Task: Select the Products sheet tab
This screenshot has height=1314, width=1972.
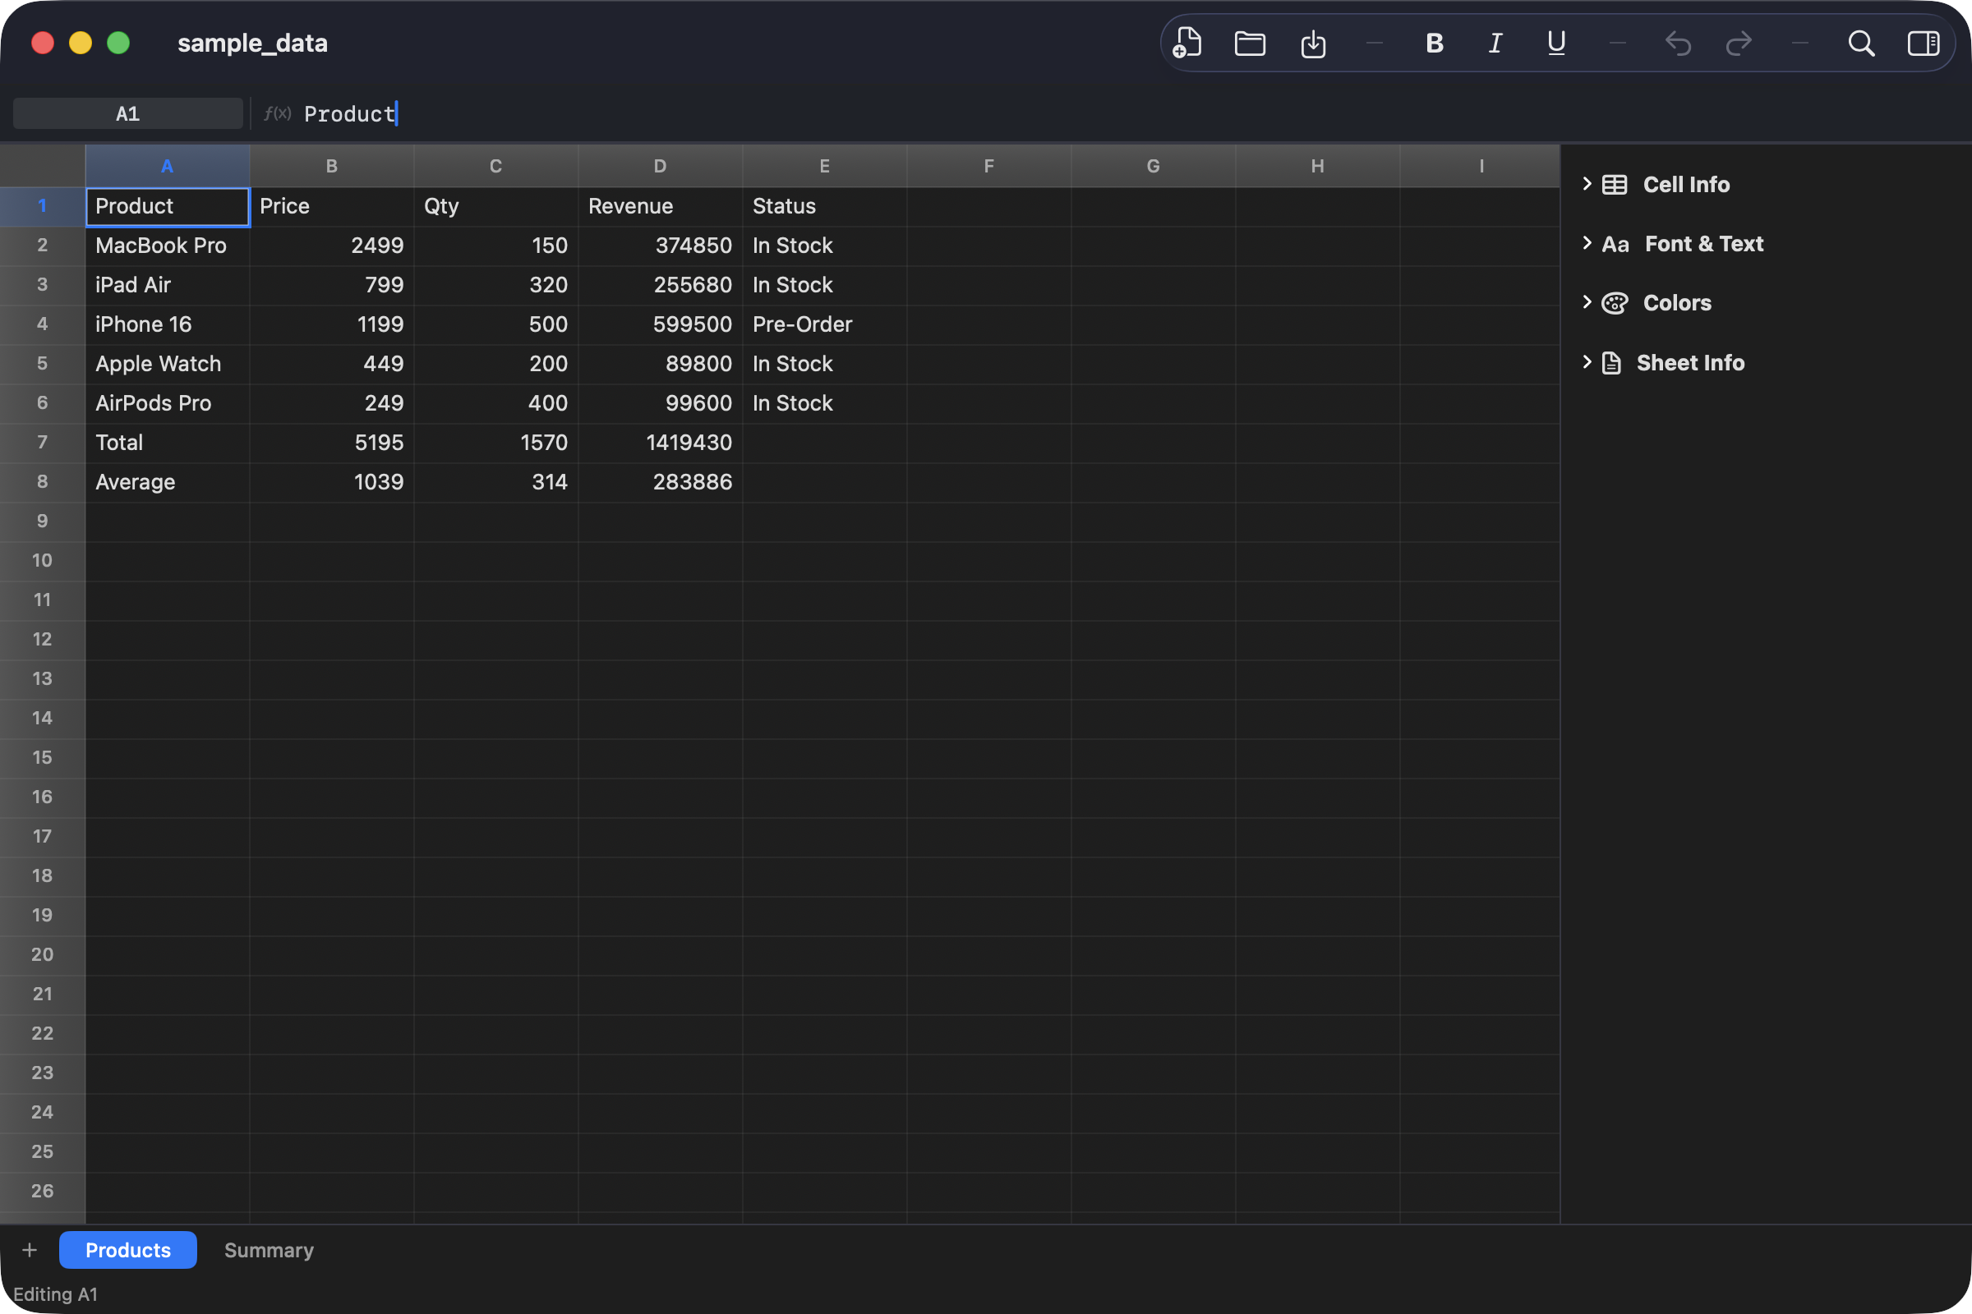Action: pyautogui.click(x=127, y=1249)
